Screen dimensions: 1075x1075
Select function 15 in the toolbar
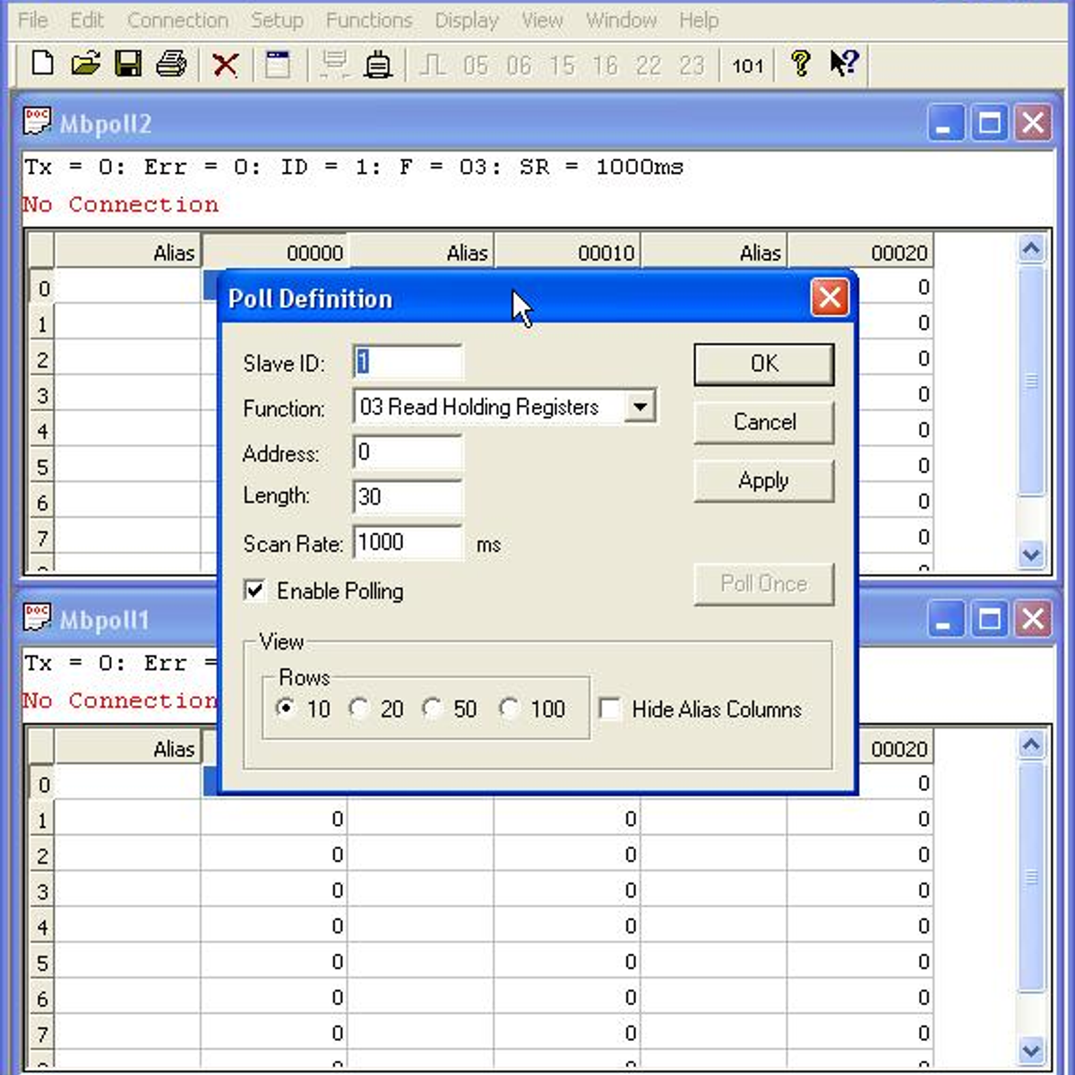(x=562, y=65)
